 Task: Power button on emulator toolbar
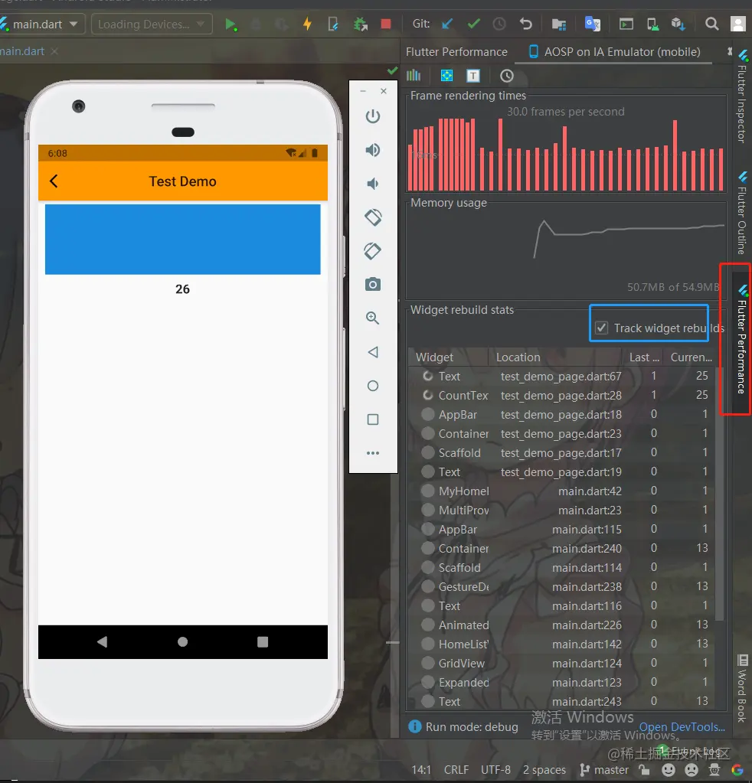pos(373,116)
